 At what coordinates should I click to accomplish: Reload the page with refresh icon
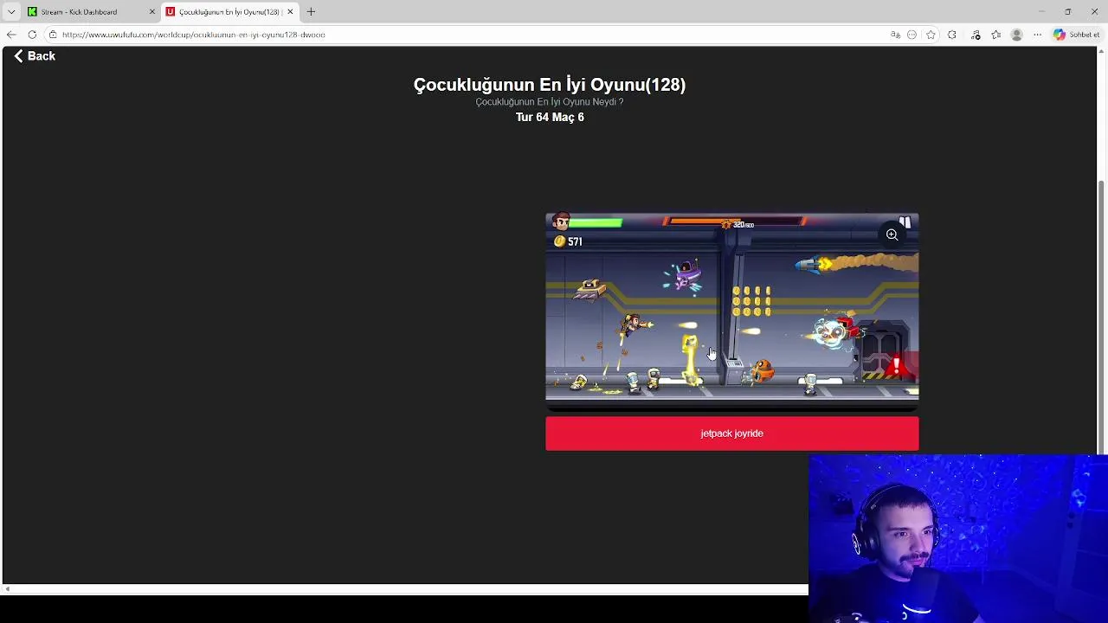click(32, 35)
